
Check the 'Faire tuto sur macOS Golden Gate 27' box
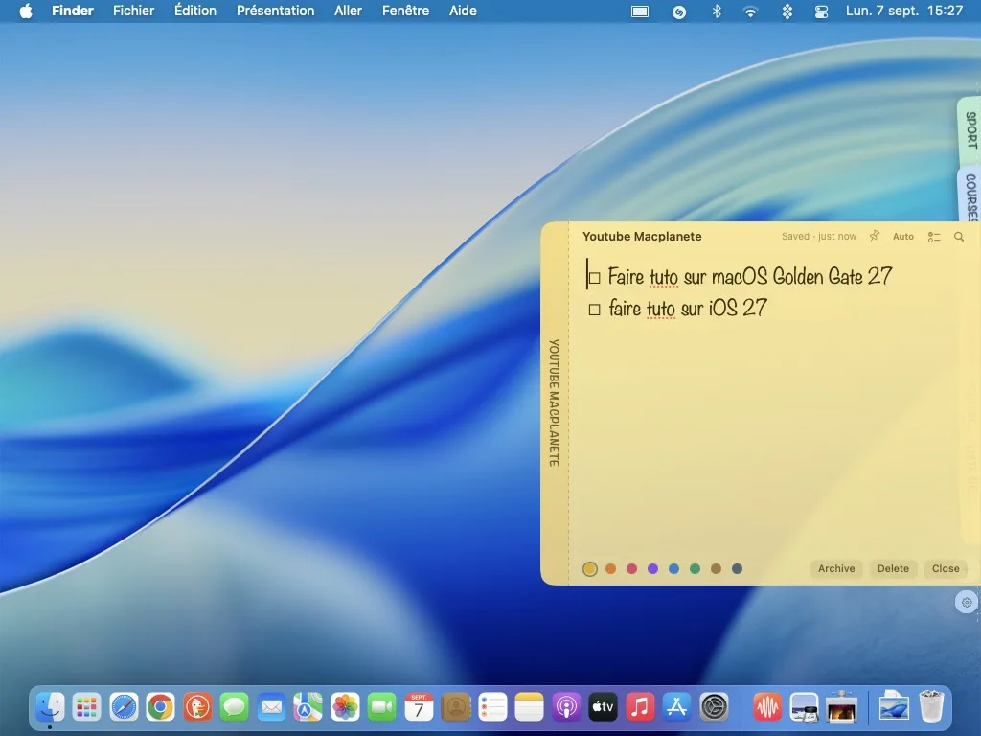(x=594, y=278)
